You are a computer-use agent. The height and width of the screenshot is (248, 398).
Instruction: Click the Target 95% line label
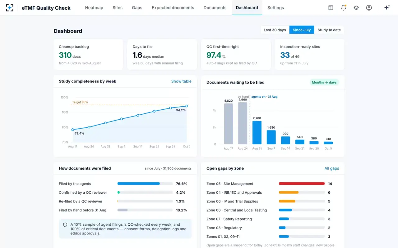[80, 102]
